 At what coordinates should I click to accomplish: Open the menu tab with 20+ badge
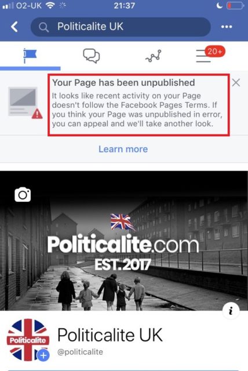(210, 54)
